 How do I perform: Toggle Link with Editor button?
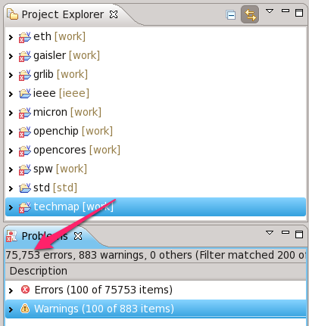coord(250,14)
